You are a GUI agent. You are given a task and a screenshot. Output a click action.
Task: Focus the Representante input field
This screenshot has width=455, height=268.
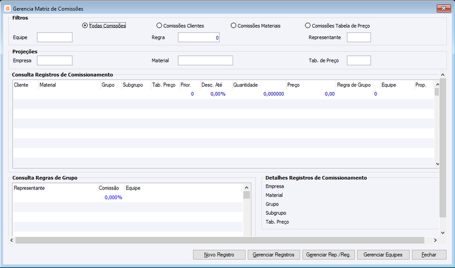[359, 37]
